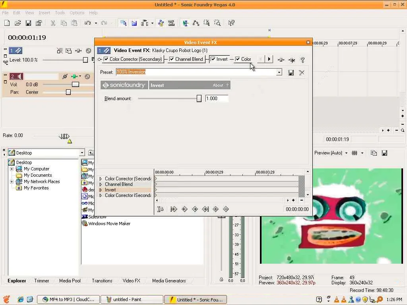Open the Undo history dropdown arrow
This screenshot has height=305, width=407.
pos(96,23)
